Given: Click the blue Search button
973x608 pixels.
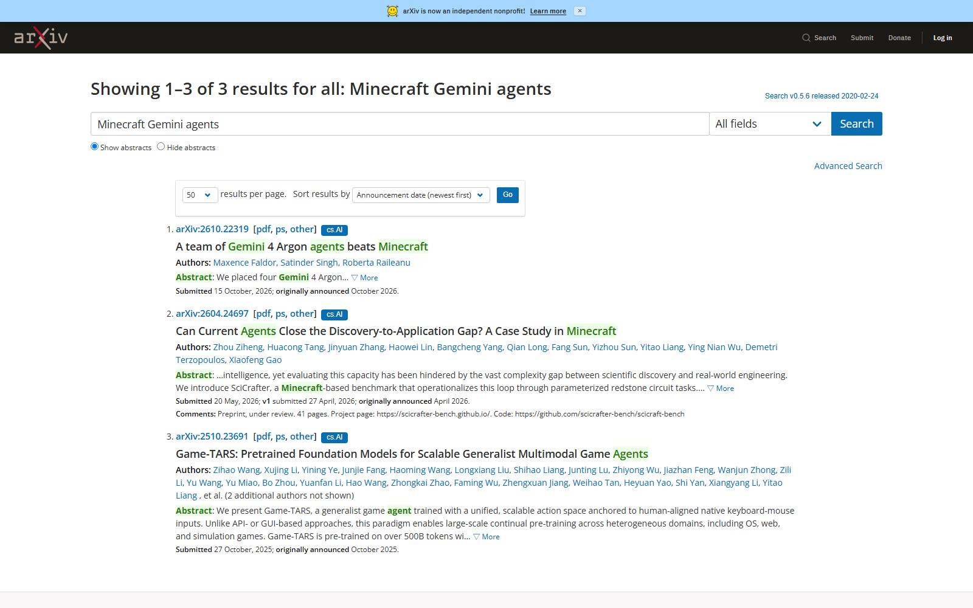Looking at the screenshot, I should [856, 124].
